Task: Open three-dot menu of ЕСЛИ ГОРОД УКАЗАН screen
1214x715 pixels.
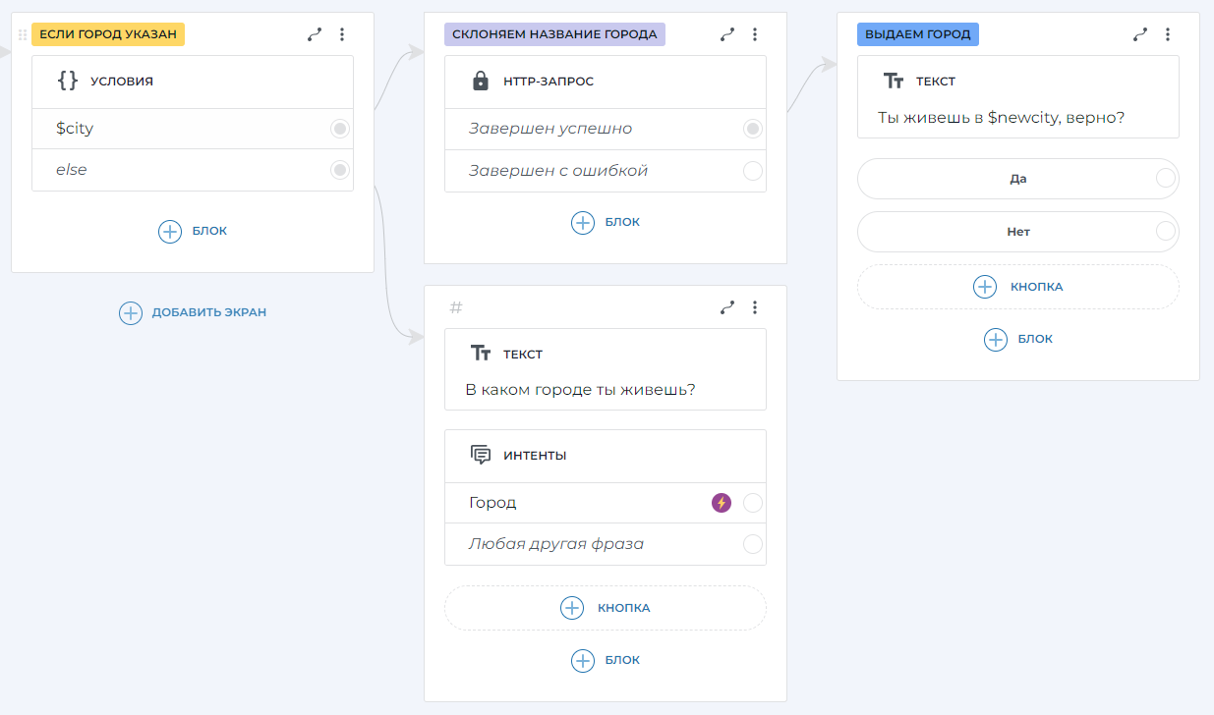Action: [x=342, y=34]
